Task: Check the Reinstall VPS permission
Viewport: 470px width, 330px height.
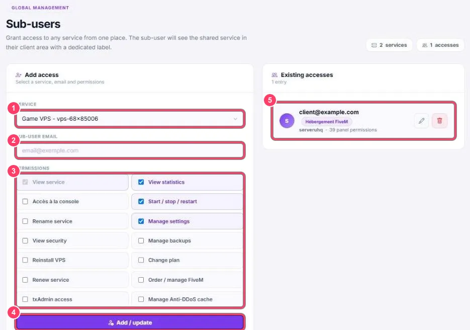Action: 25,260
